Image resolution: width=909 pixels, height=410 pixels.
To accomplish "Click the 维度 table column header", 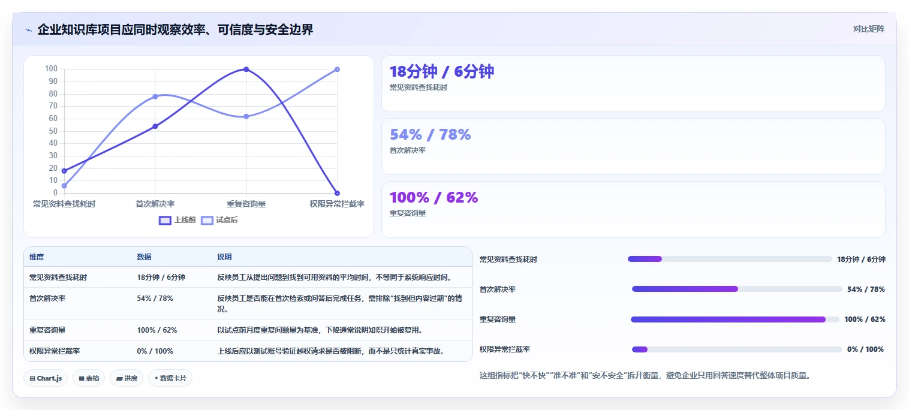I will [x=37, y=257].
